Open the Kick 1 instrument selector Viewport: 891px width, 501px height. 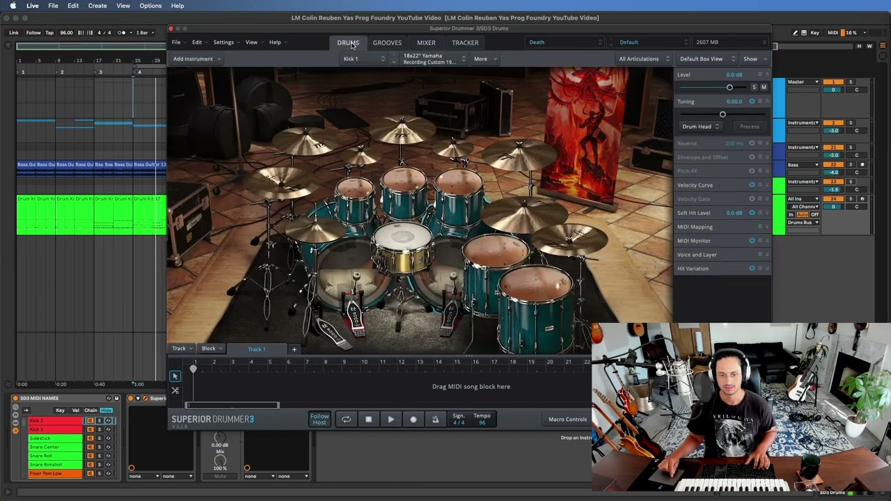click(x=364, y=59)
